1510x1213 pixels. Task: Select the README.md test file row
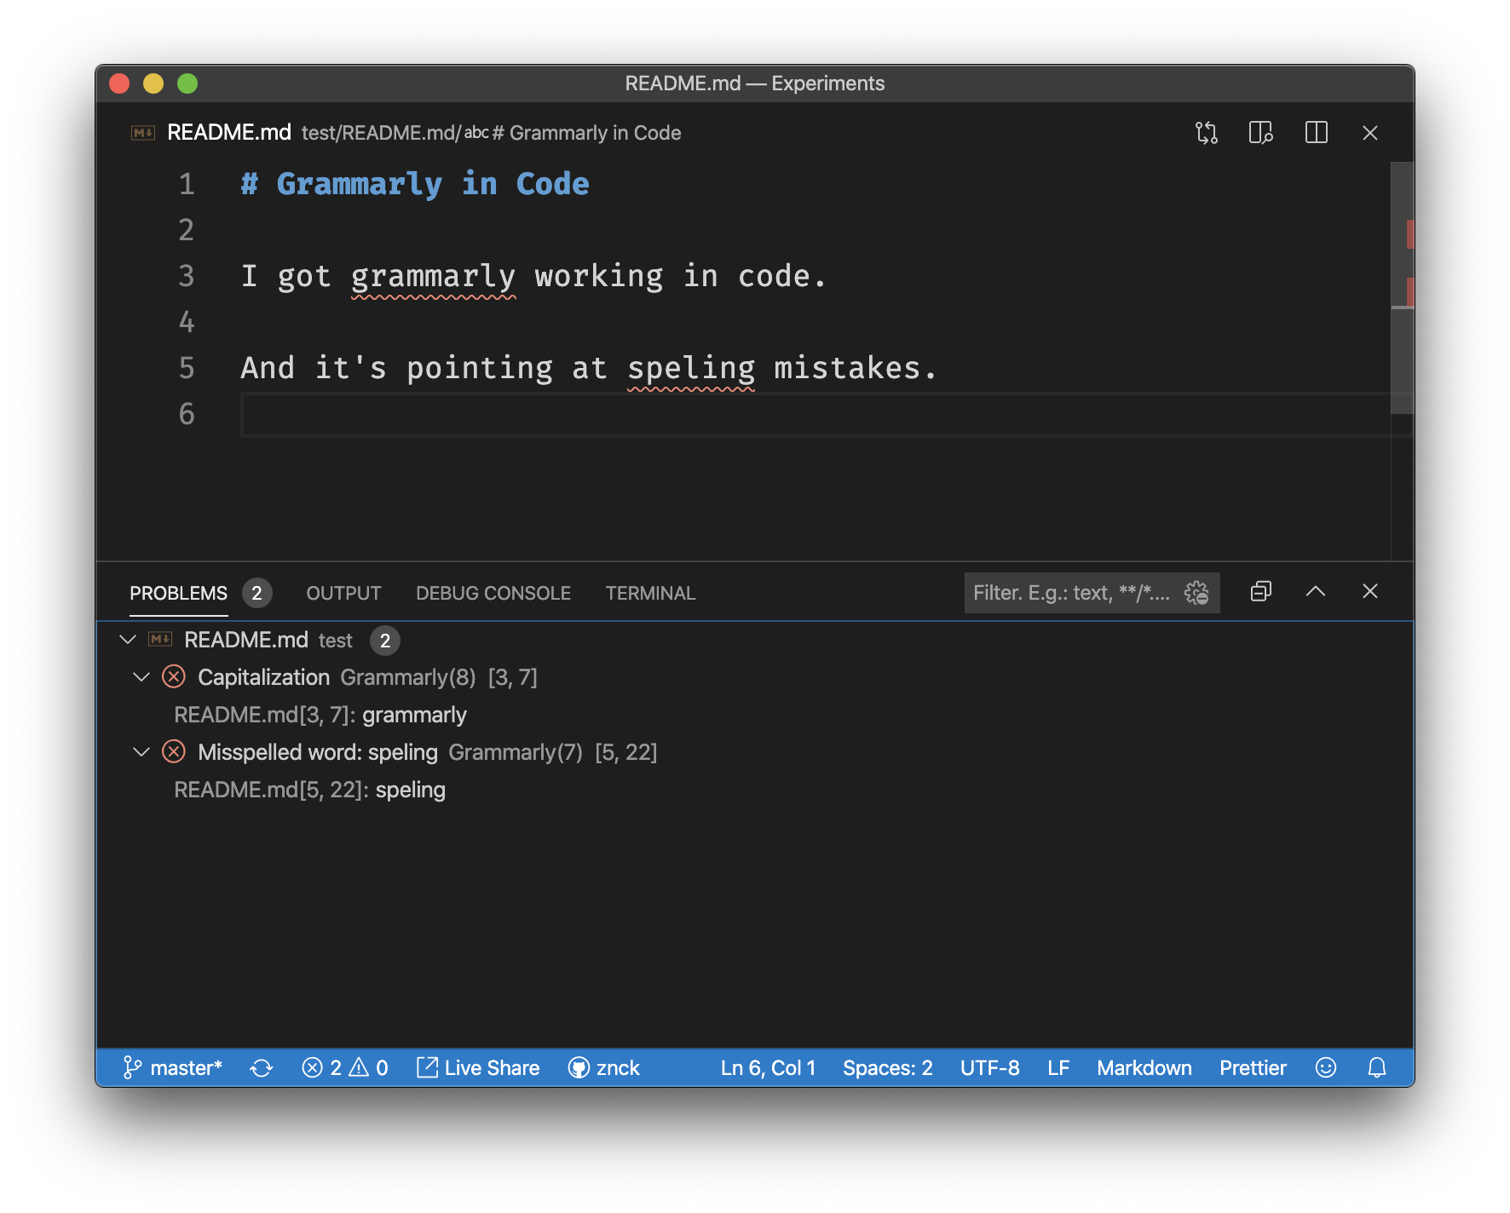[755, 640]
